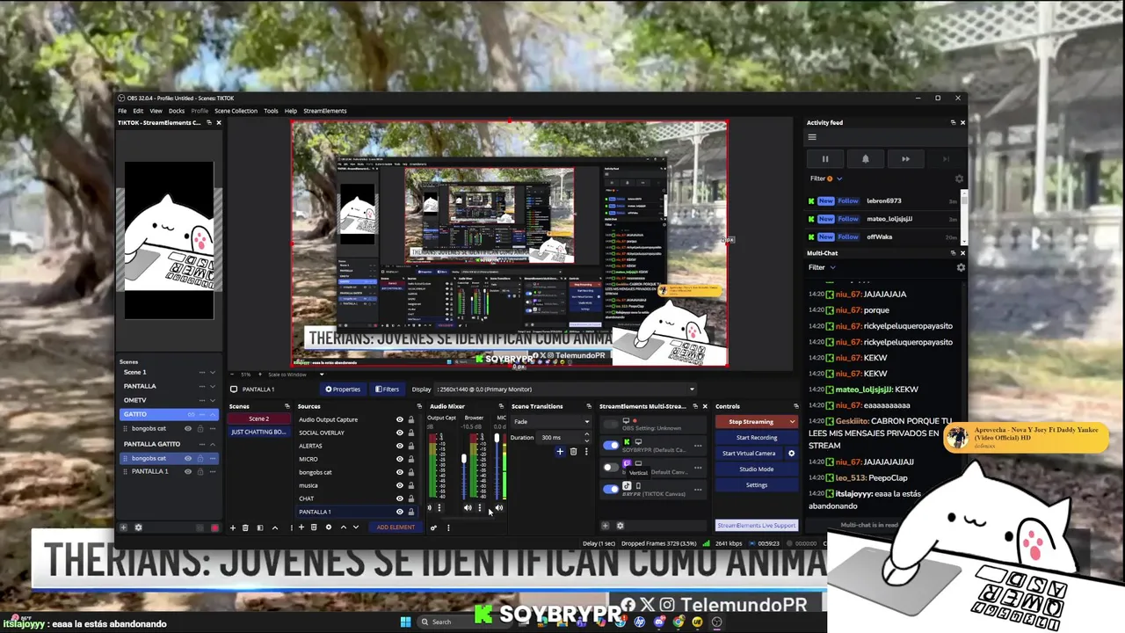The image size is (1125, 633).
Task: Move source down with arrow in Sources toolbar
Action: (x=355, y=527)
